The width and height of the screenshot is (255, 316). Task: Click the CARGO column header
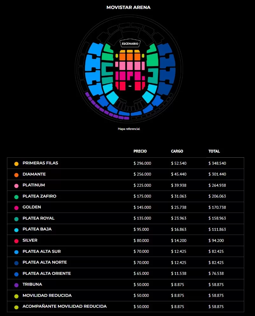[x=177, y=151]
